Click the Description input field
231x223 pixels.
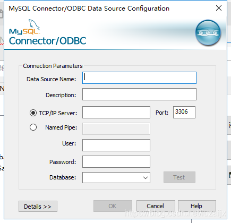[139, 95]
